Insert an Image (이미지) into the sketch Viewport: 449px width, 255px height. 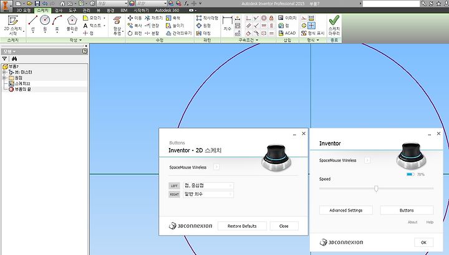pos(287,18)
